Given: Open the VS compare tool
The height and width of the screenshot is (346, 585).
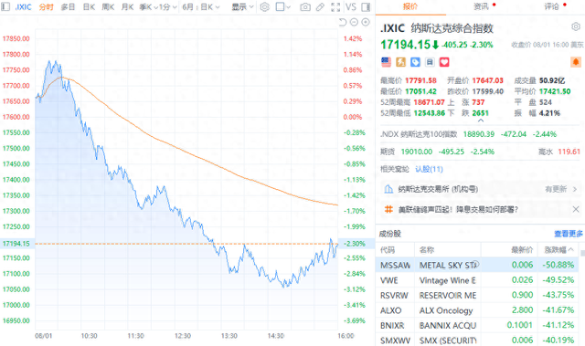Looking at the screenshot, I should click(x=351, y=6).
